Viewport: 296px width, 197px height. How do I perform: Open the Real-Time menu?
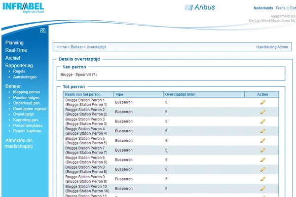coord(16,50)
